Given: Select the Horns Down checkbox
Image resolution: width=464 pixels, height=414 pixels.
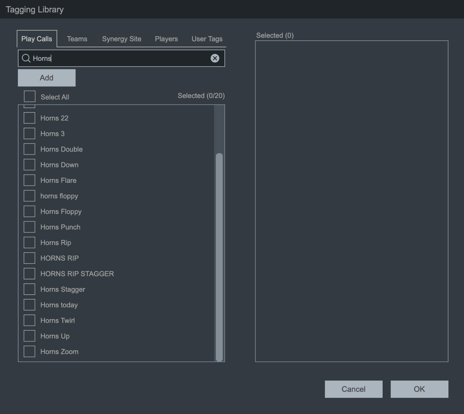Looking at the screenshot, I should point(29,165).
